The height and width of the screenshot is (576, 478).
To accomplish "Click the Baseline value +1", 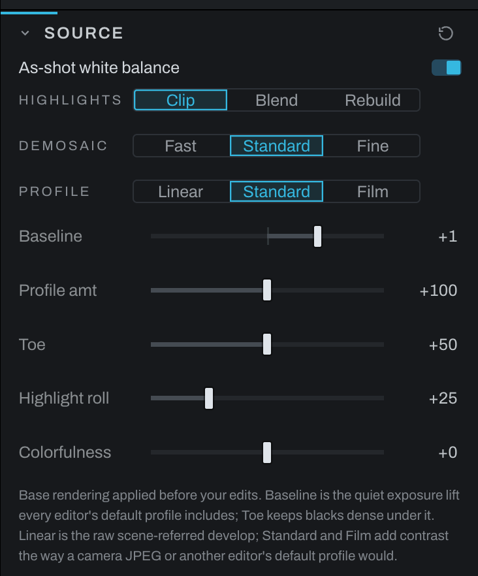I will [x=447, y=236].
